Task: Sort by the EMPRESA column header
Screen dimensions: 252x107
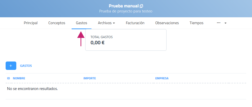Action: pyautogui.click(x=162, y=78)
